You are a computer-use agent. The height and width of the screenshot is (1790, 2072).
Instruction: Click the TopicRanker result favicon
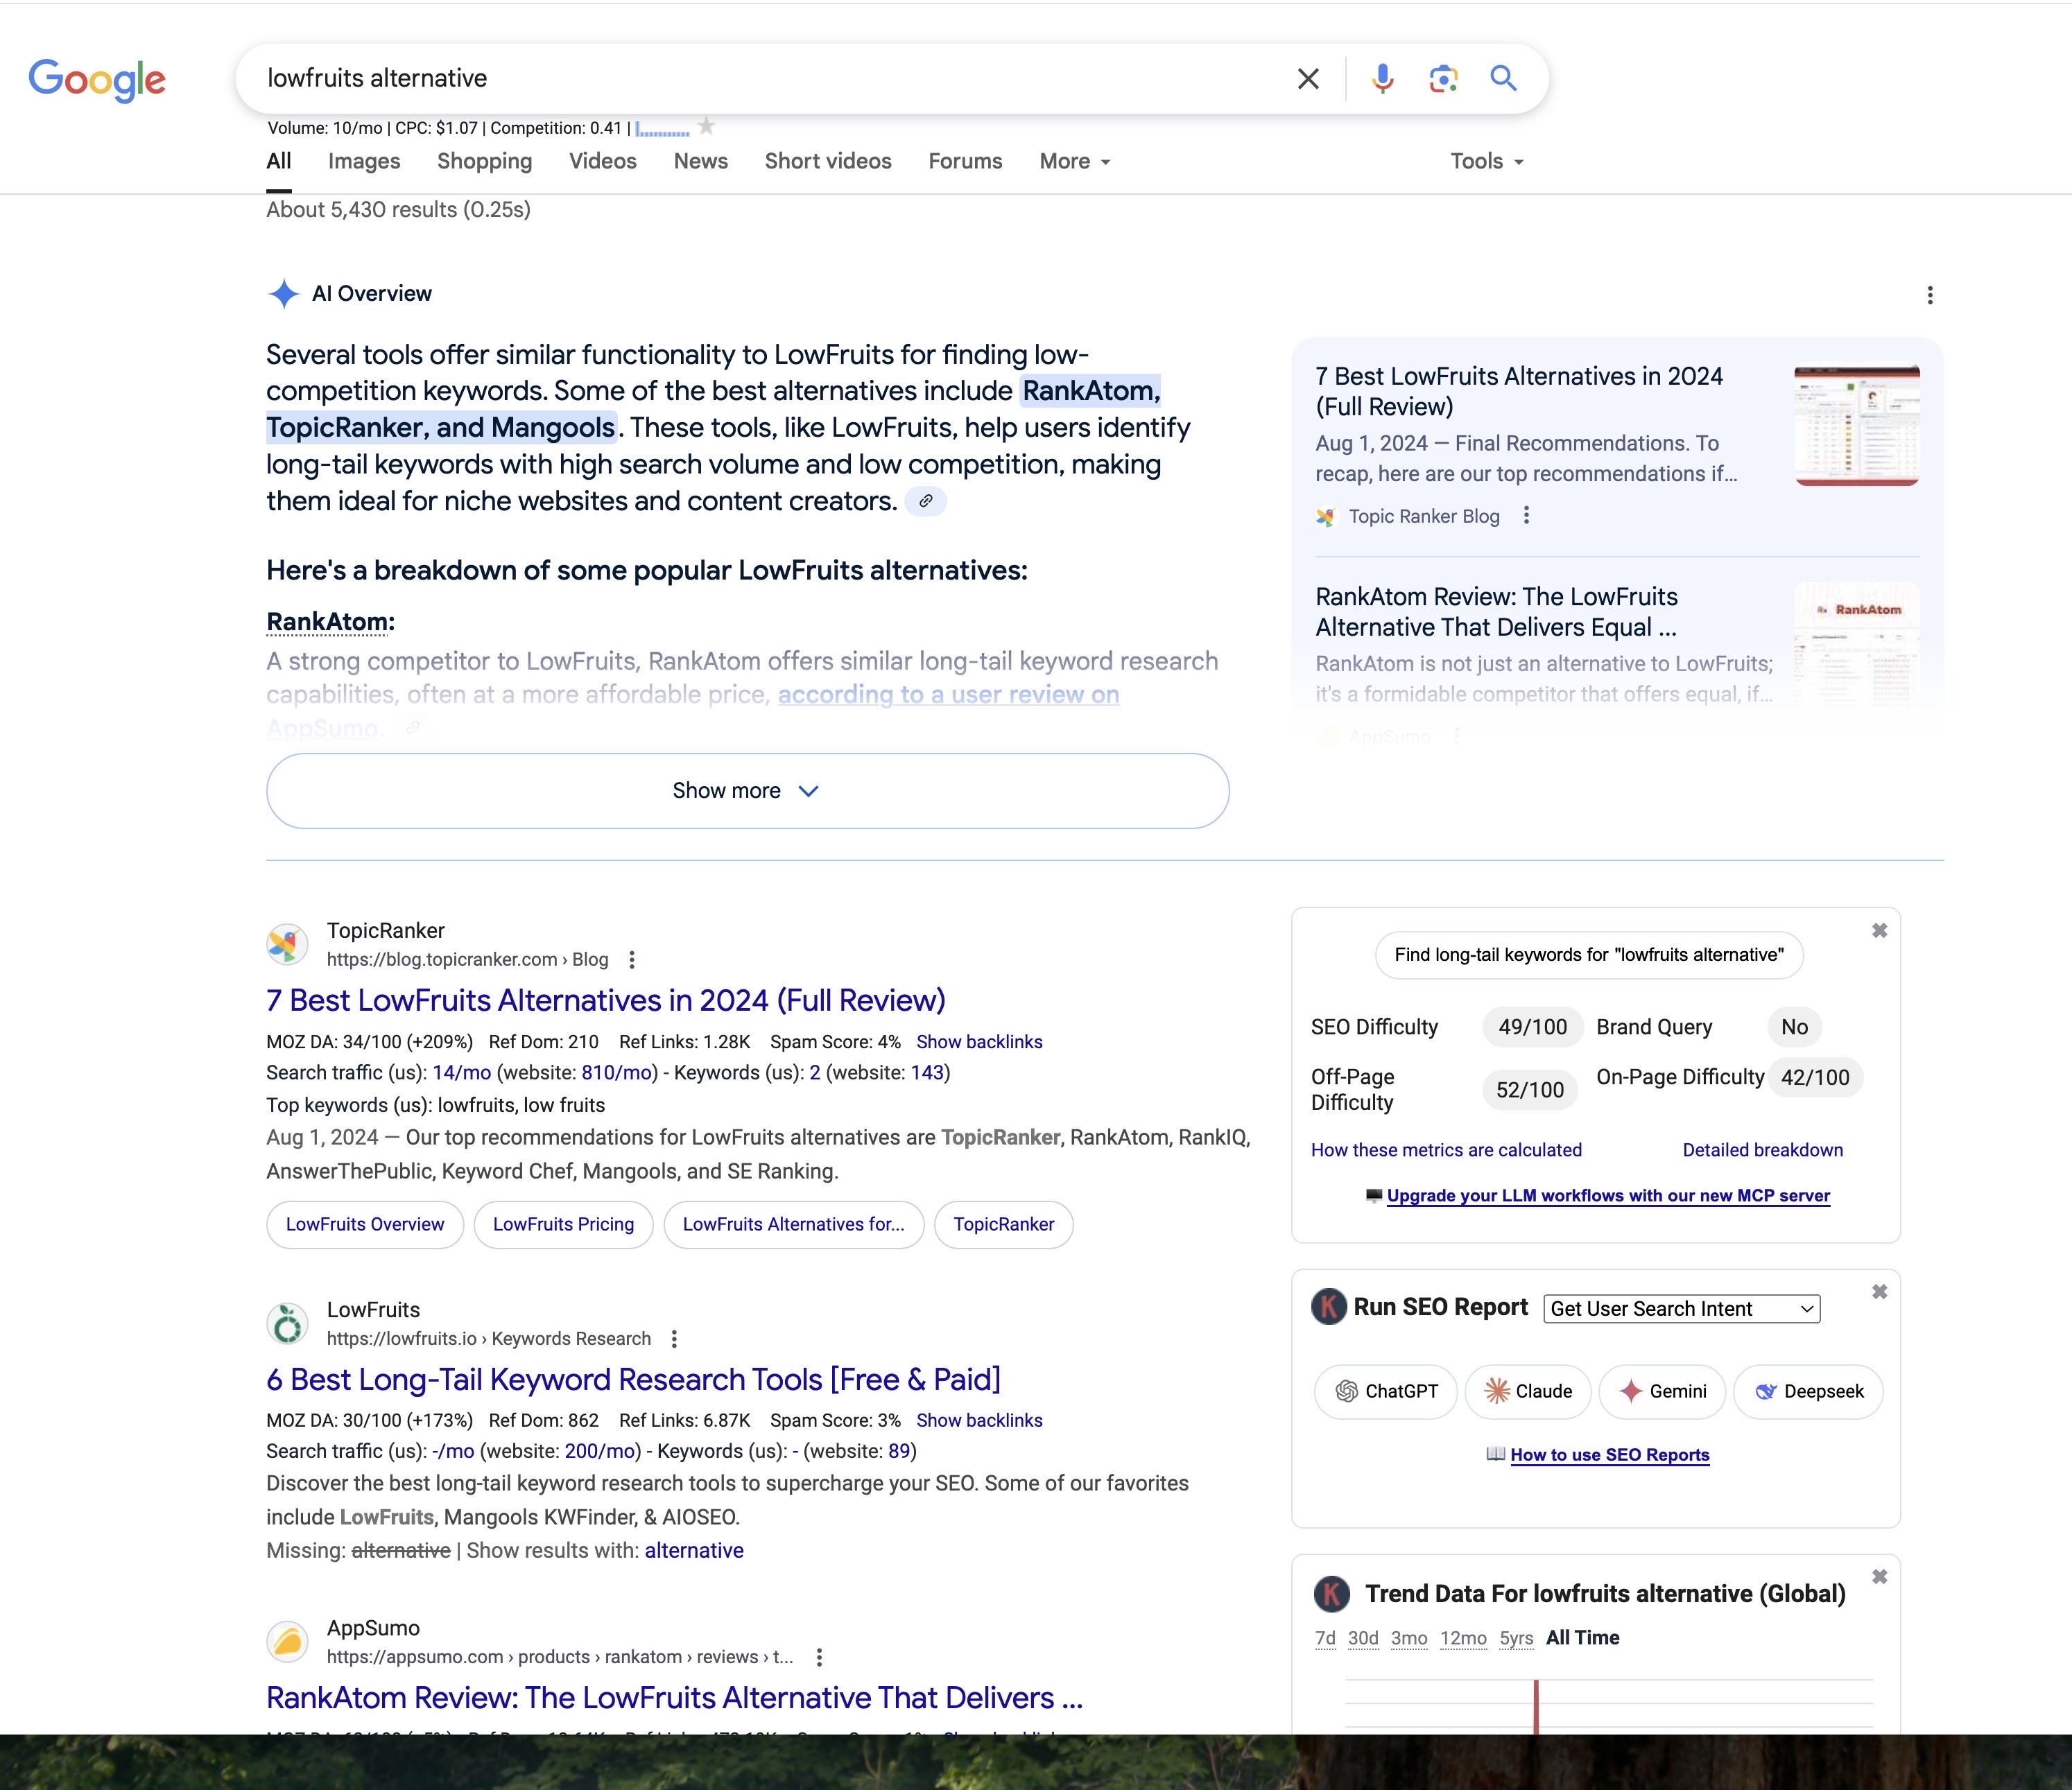click(x=287, y=944)
